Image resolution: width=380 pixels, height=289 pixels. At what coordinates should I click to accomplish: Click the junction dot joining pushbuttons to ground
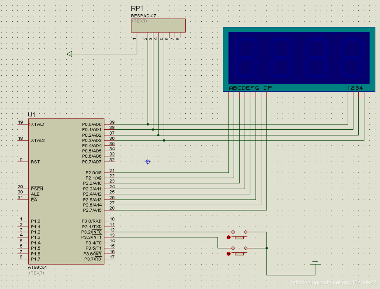pos(267,248)
